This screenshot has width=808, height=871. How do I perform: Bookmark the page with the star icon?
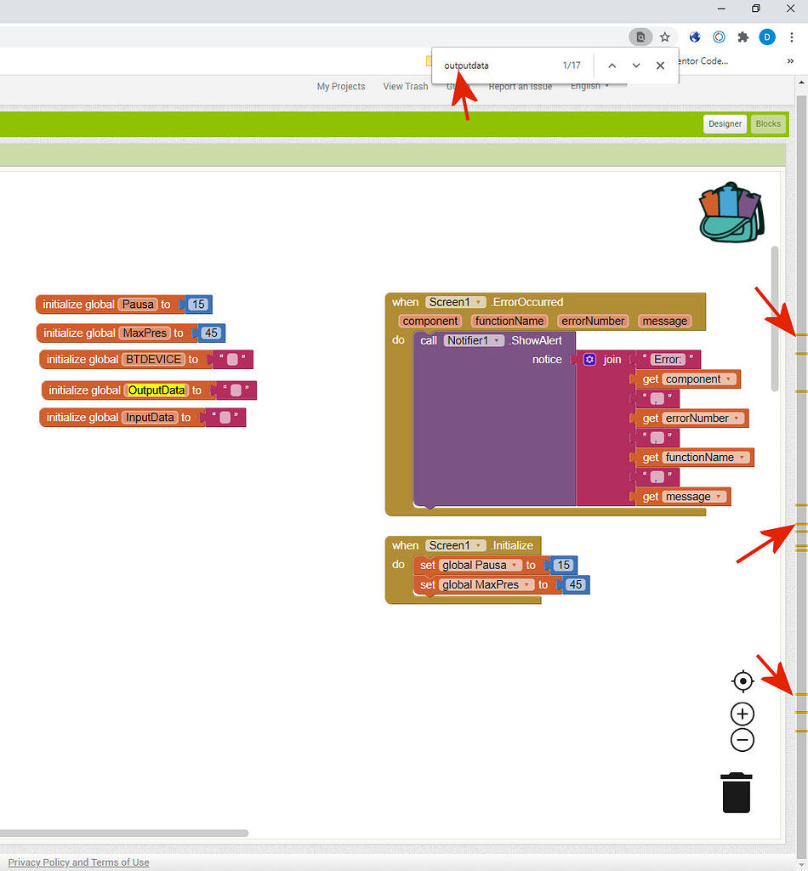[x=664, y=37]
